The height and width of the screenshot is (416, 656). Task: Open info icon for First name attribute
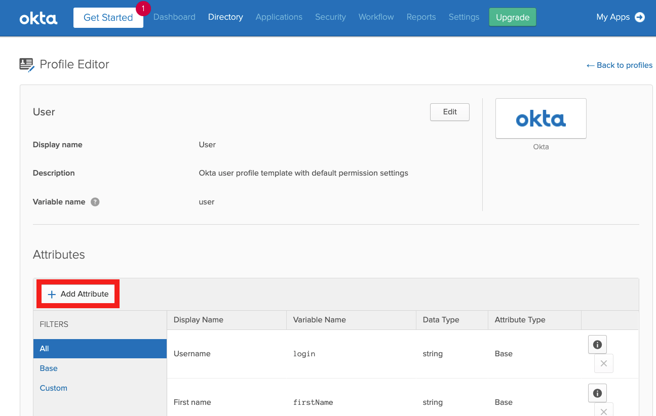597,393
